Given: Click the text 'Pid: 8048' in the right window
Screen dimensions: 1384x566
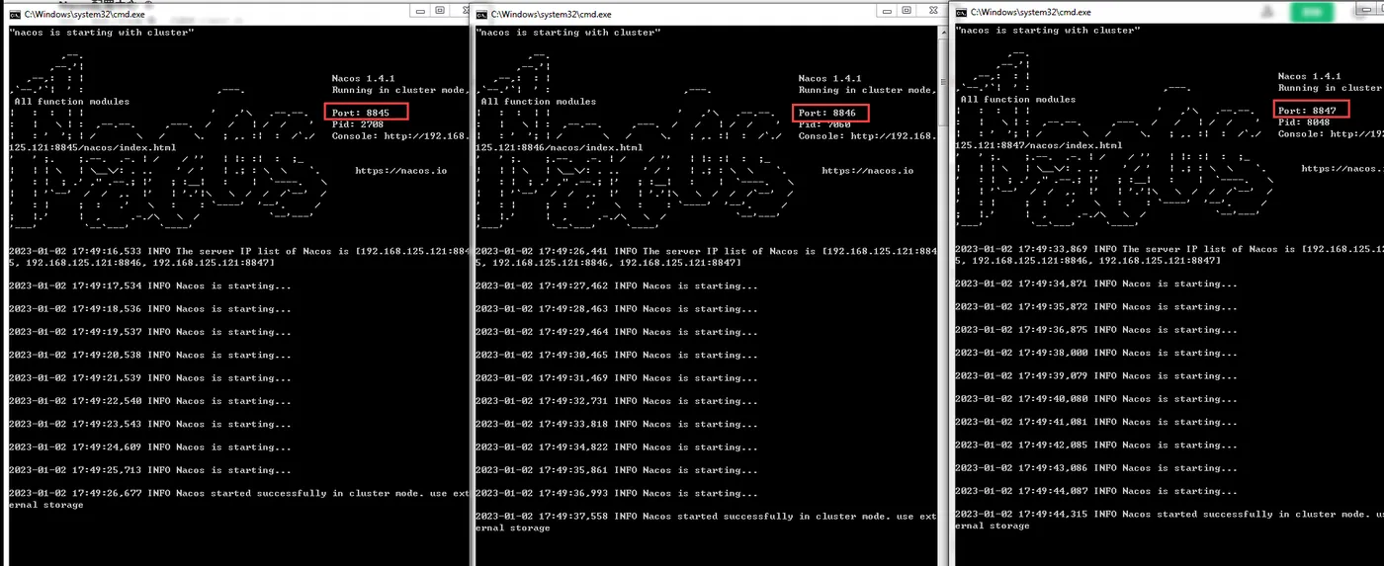Looking at the screenshot, I should click(x=1303, y=121).
